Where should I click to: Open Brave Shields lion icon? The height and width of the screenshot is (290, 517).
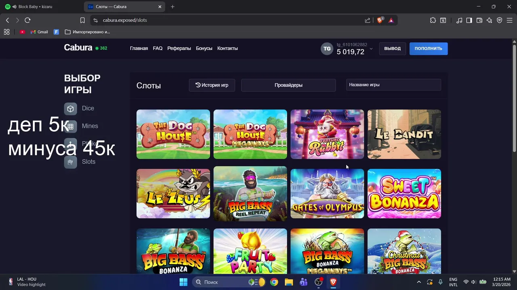click(380, 20)
